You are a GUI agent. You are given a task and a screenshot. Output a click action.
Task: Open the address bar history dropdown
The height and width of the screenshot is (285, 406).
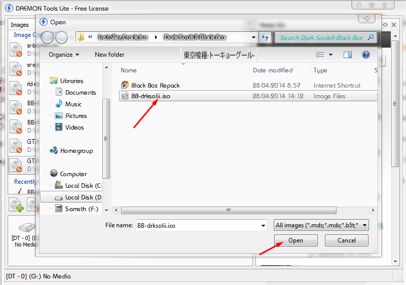tap(253, 37)
